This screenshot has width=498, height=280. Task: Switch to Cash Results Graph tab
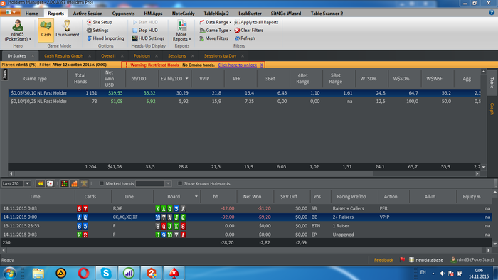(x=63, y=56)
